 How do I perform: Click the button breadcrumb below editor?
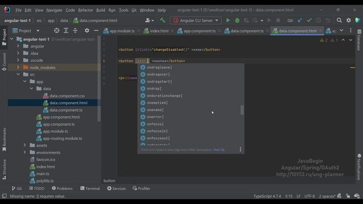click(109, 181)
